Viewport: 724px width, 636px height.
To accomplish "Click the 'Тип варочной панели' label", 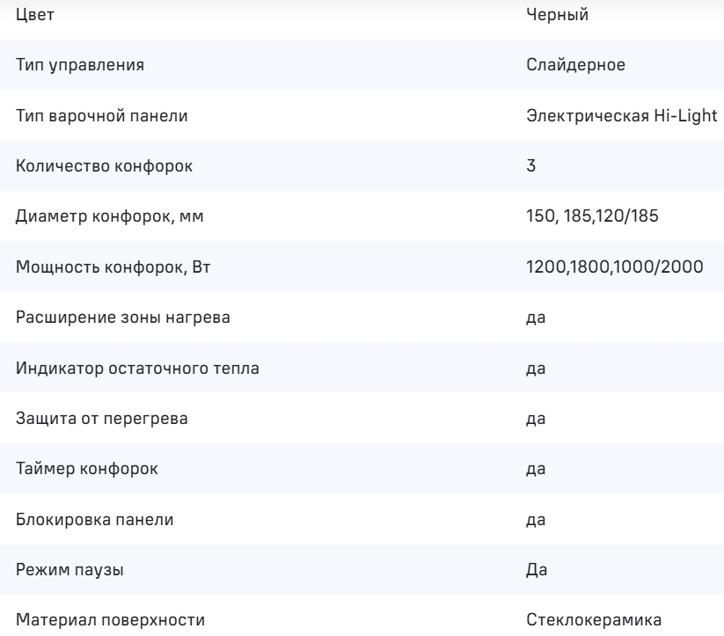I will 90,115.
